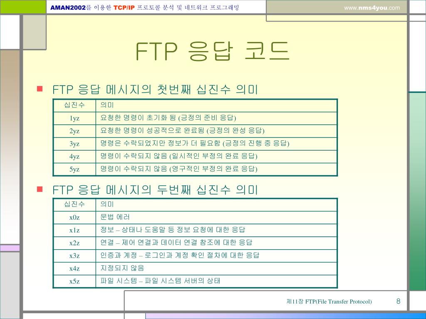Click '십진수' header in first table
The width and height of the screenshot is (426, 319).
pyautogui.click(x=74, y=105)
